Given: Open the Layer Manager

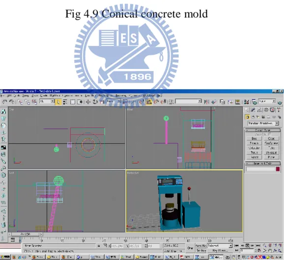Looking at the screenshot, I should (x=222, y=102).
